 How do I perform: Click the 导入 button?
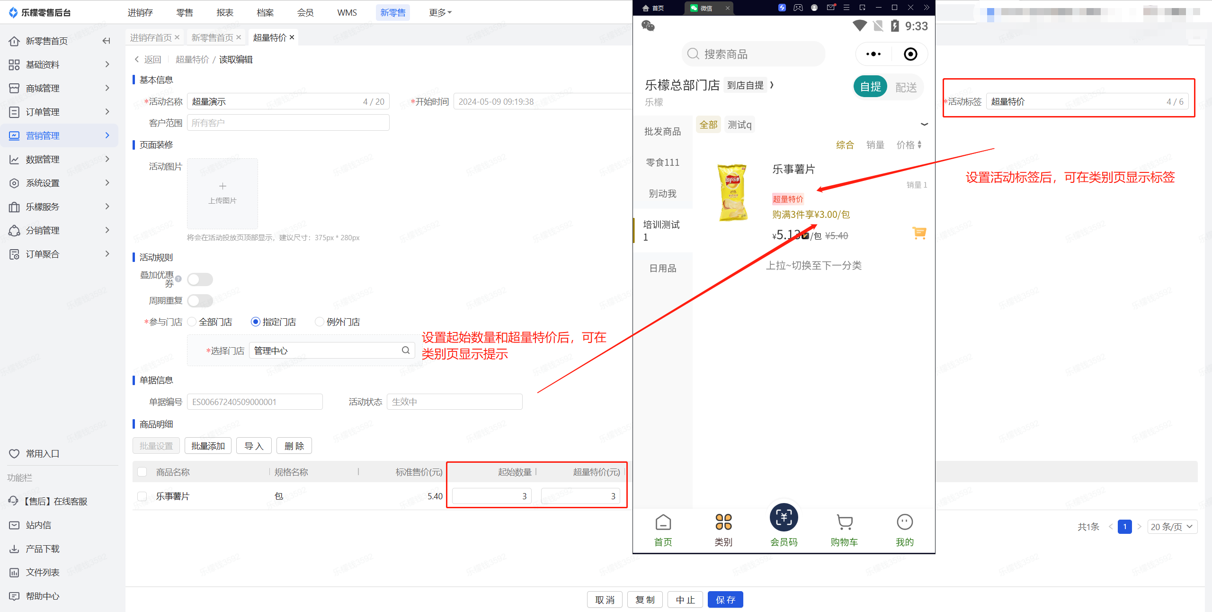(254, 446)
